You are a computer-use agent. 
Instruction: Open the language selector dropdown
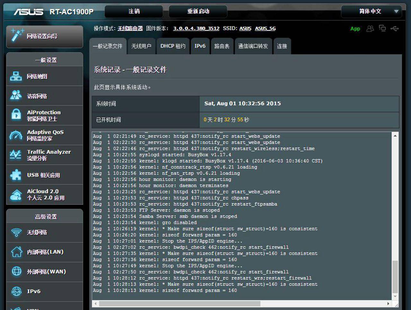[x=371, y=12]
